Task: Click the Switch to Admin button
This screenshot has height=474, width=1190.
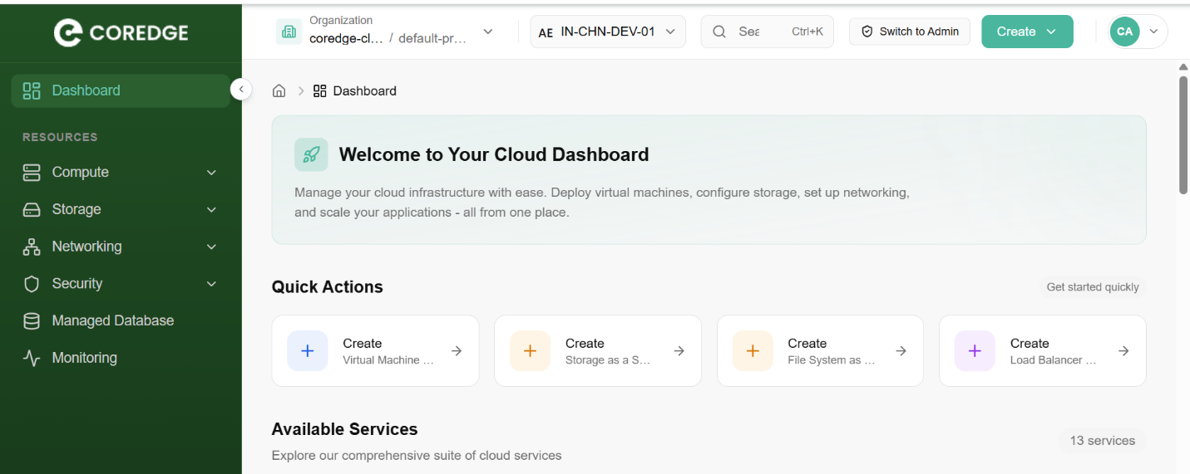Action: [909, 32]
